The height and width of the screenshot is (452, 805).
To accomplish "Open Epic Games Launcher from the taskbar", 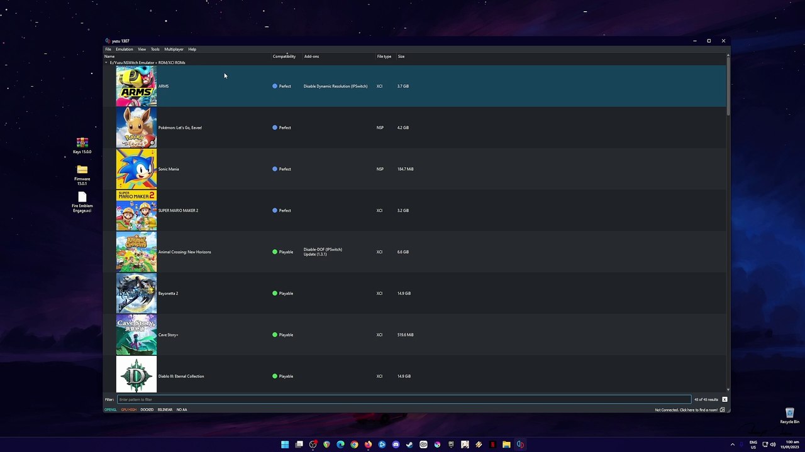I will point(451,444).
